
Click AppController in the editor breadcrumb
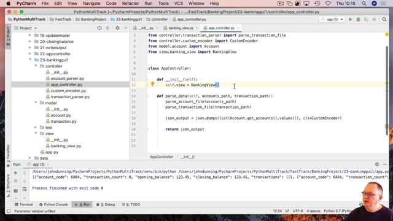pos(161,157)
